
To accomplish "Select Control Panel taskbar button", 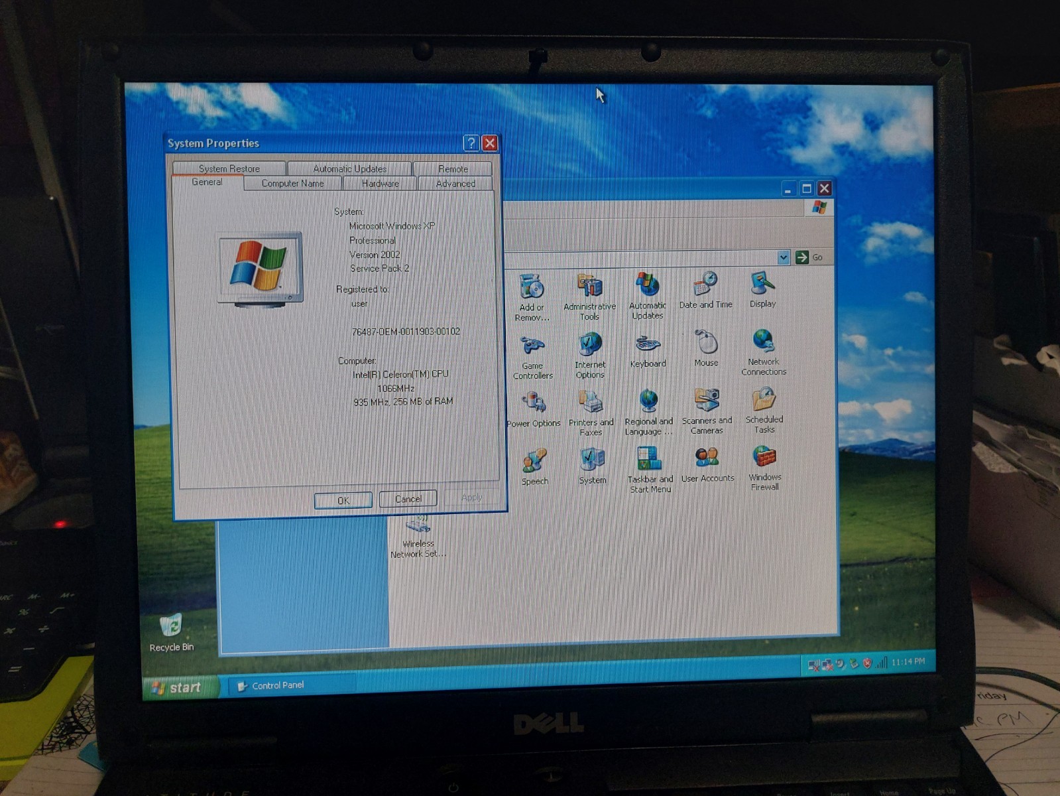I will 292,685.
